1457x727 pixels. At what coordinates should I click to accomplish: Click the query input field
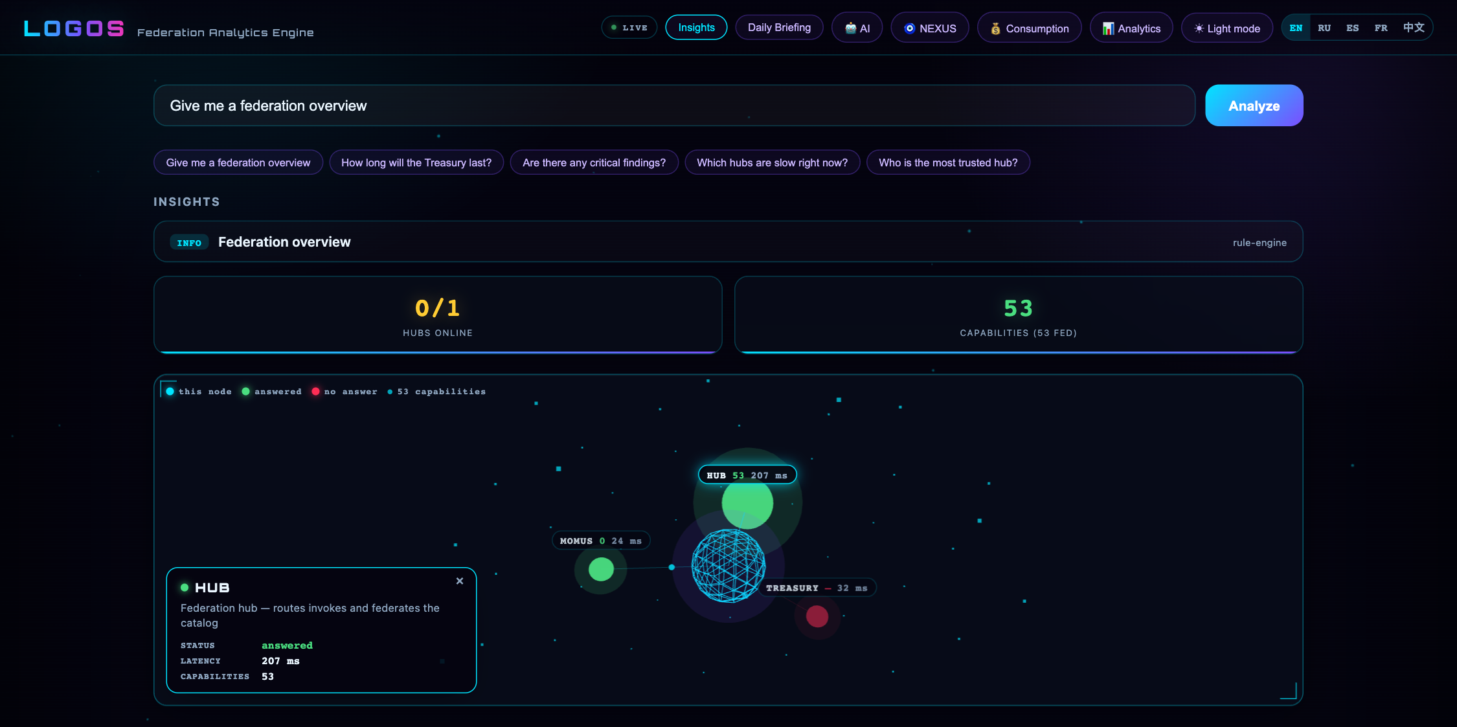pyautogui.click(x=674, y=106)
